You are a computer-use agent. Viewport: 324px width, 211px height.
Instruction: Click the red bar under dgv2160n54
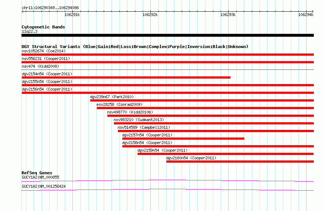(240, 162)
